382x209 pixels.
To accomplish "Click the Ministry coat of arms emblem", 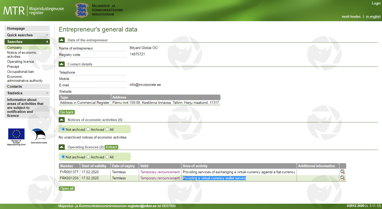I will (x=81, y=11).
